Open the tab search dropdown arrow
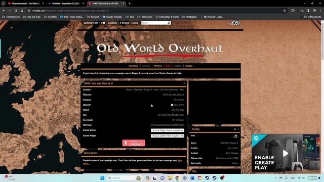Screen dimensions: 324x182 (x=4, y=4)
